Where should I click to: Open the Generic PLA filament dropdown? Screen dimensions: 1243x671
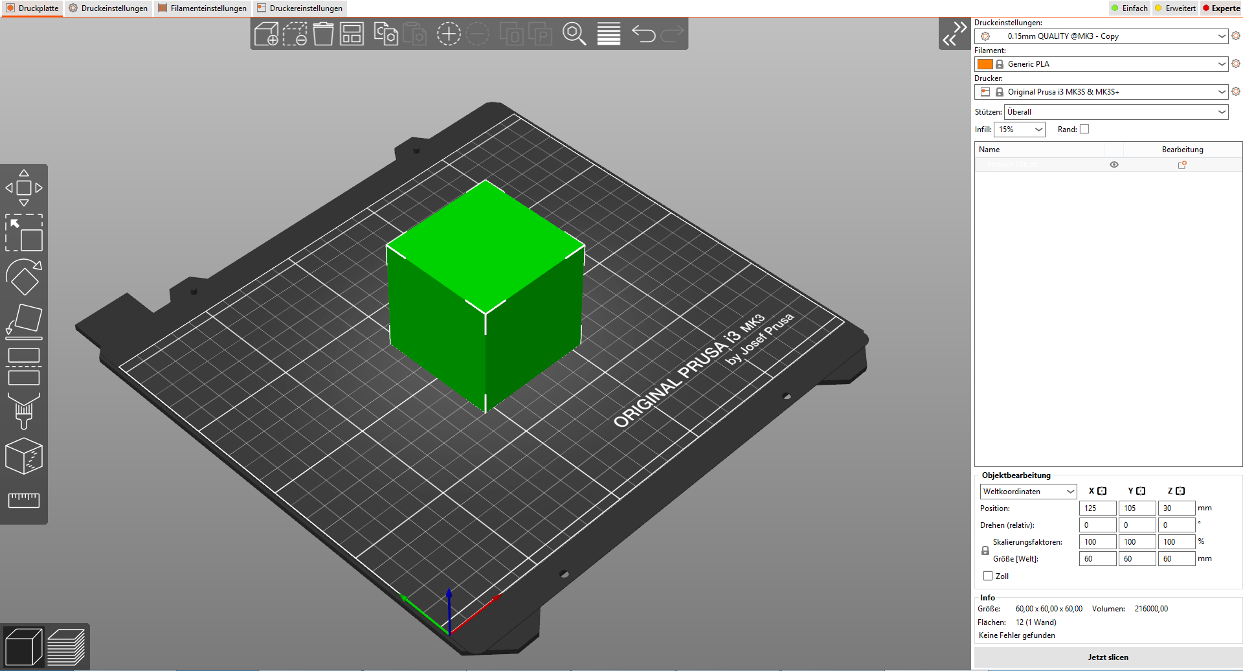[x=1101, y=63]
